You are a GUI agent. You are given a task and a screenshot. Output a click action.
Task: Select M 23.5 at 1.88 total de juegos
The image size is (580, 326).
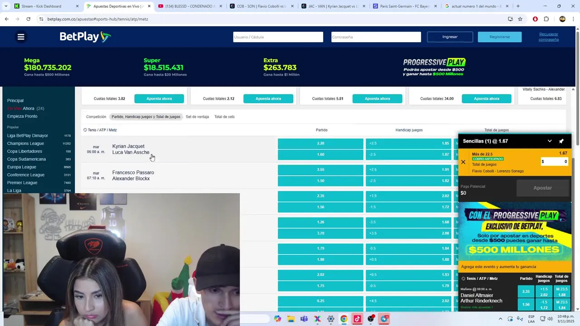point(561,292)
